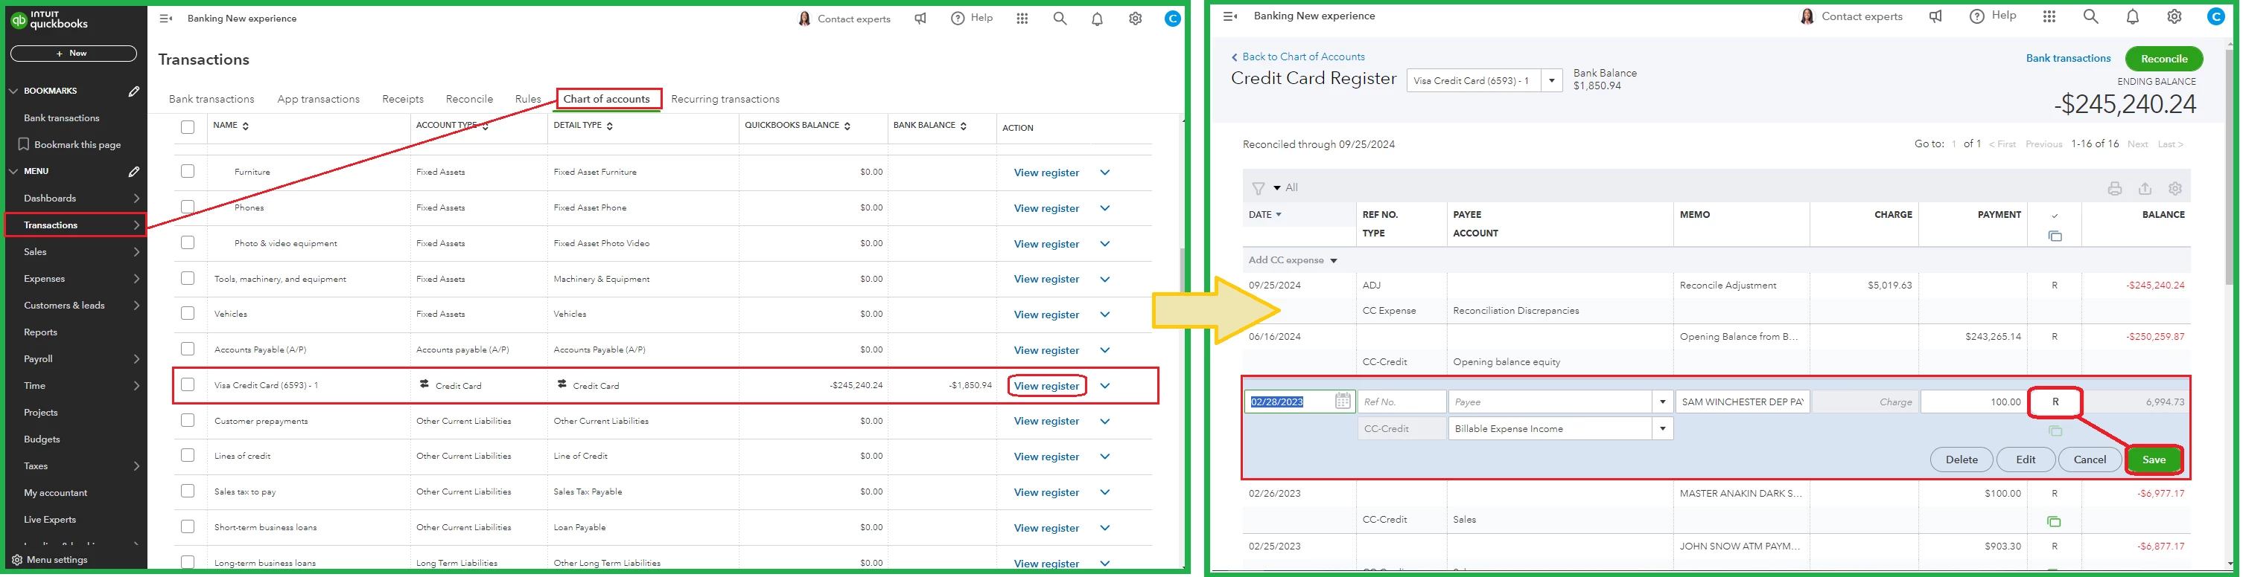Image resolution: width=2243 pixels, height=577 pixels.
Task: Switch to the Bank transactions tab
Action: coord(211,99)
